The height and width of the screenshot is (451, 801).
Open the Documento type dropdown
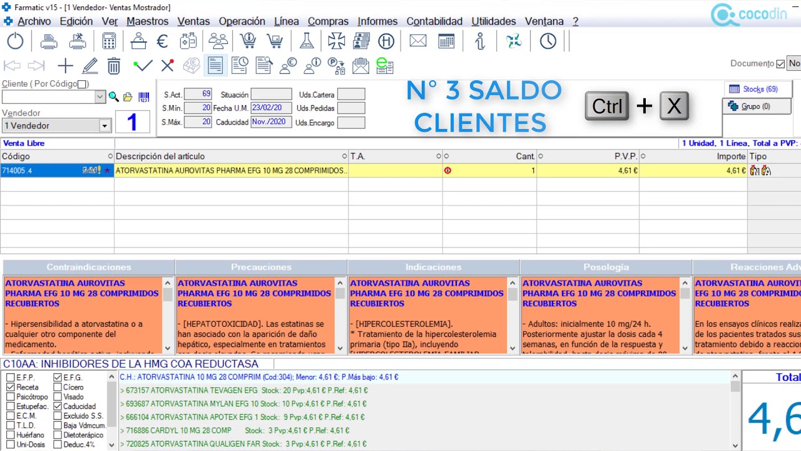click(793, 63)
